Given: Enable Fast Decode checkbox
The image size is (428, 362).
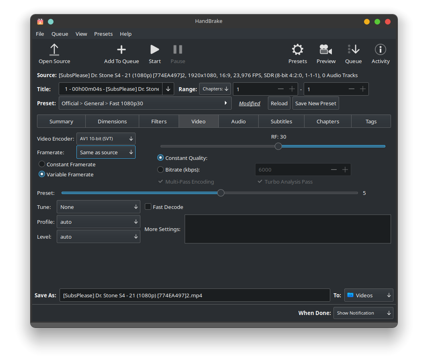Looking at the screenshot, I should (148, 207).
